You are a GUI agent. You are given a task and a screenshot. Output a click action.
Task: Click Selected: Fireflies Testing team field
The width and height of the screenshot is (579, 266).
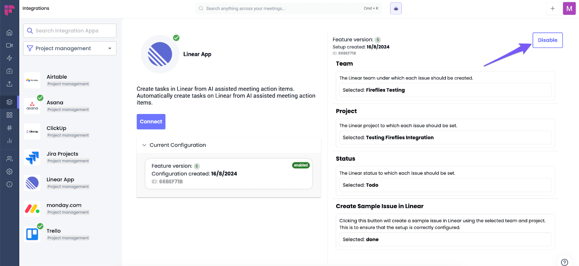445,90
